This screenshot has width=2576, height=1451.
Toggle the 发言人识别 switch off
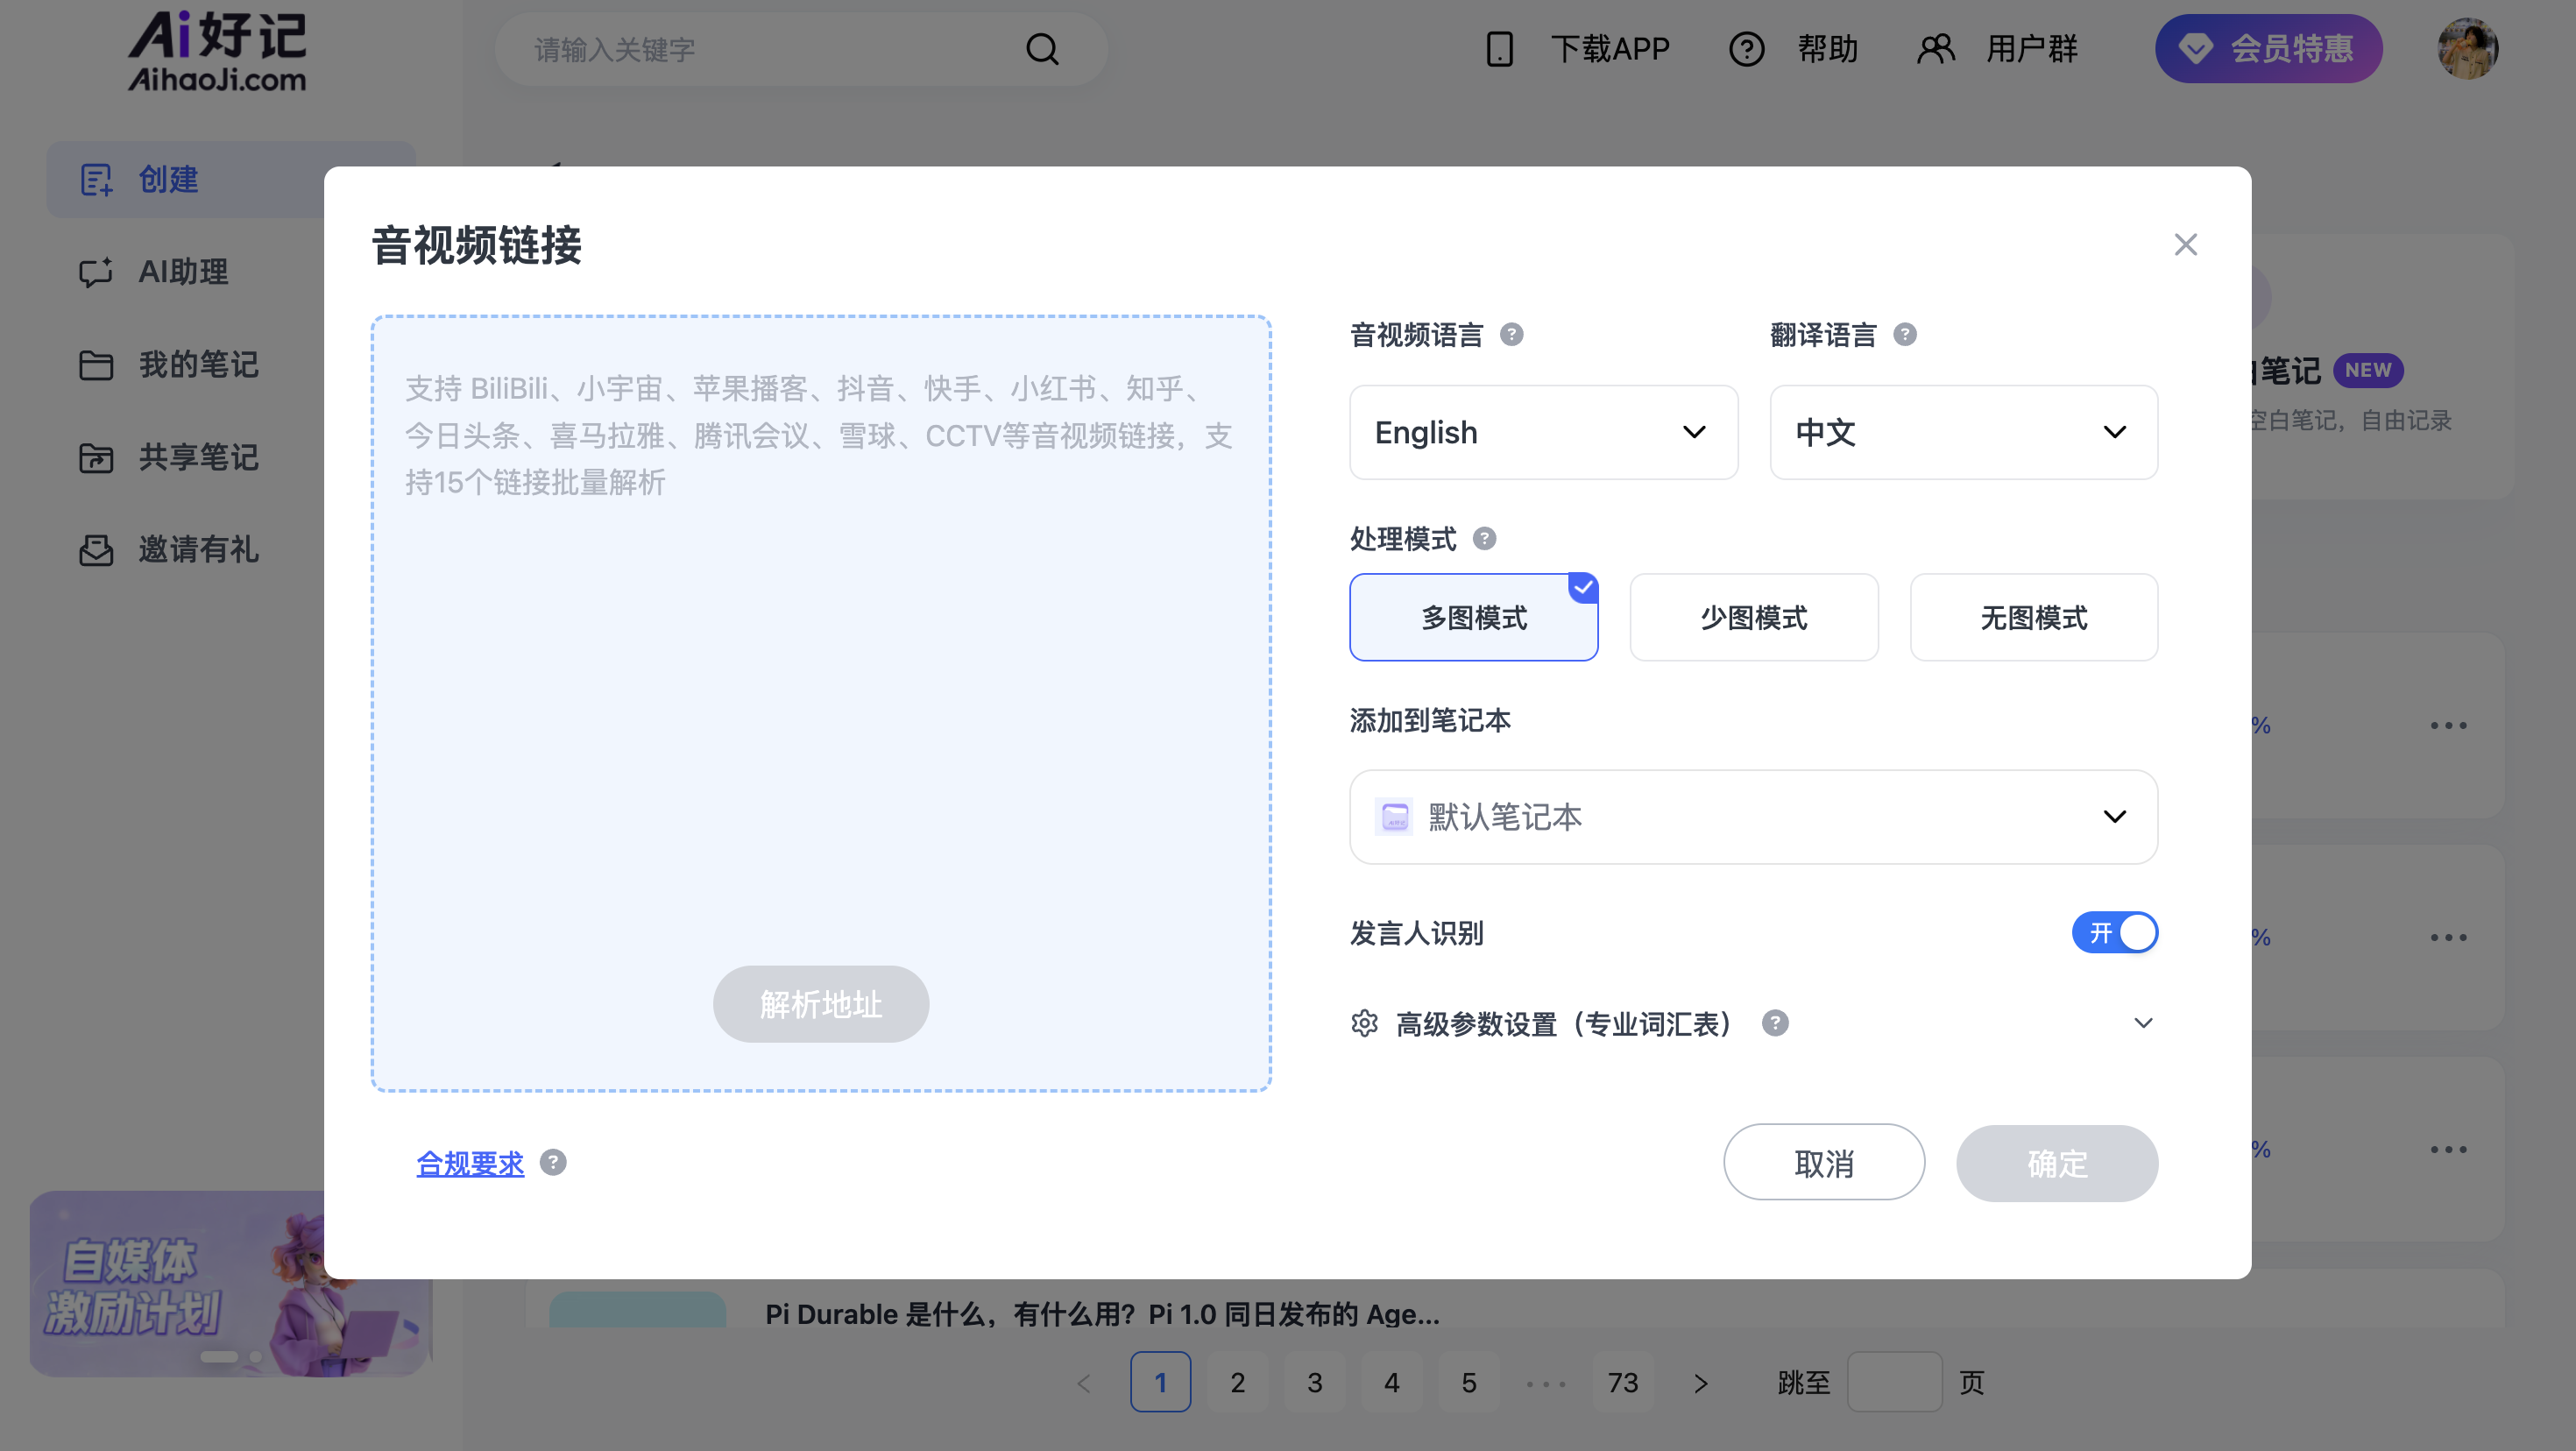(x=2114, y=932)
